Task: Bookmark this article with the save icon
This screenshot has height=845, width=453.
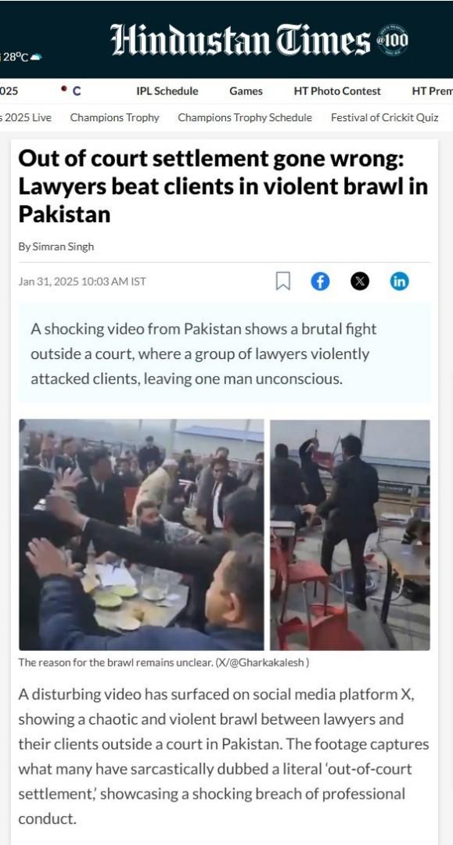Action: click(x=282, y=282)
